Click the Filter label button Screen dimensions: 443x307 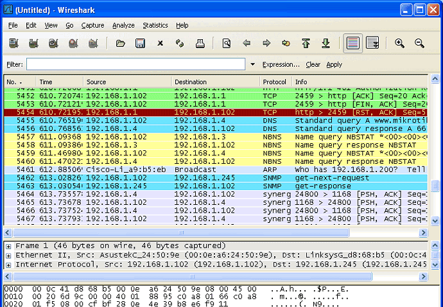[15, 64]
